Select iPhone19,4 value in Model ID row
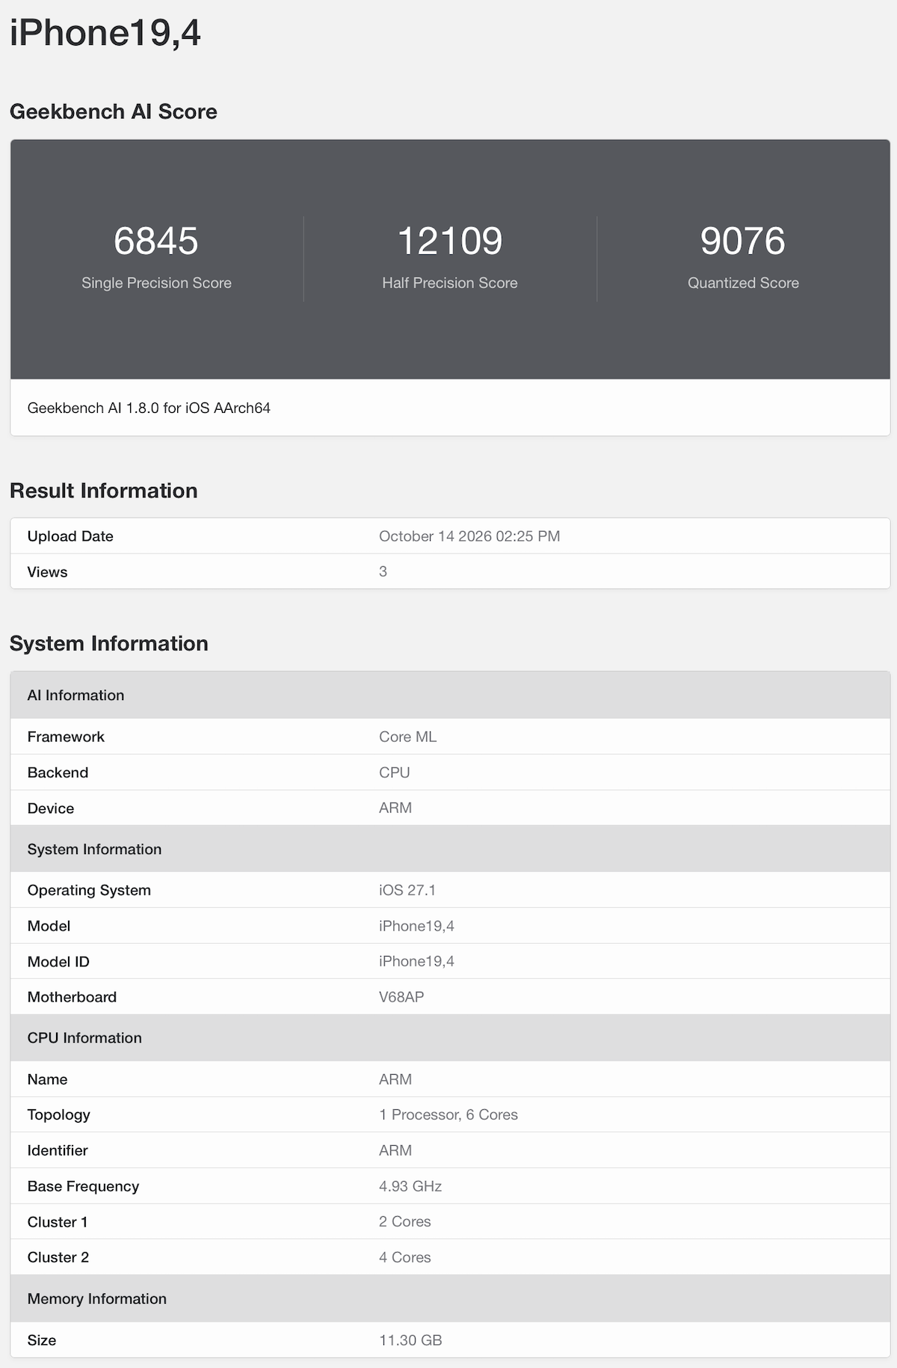Viewport: 897px width, 1368px height. [416, 961]
